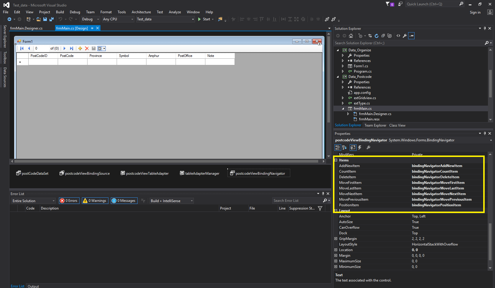495x288 pixels.
Task: Click the Save Data disk icon in navigator
Action: (x=94, y=48)
